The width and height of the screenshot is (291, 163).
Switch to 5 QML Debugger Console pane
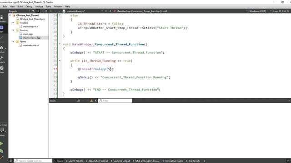pyautogui.click(x=146, y=161)
